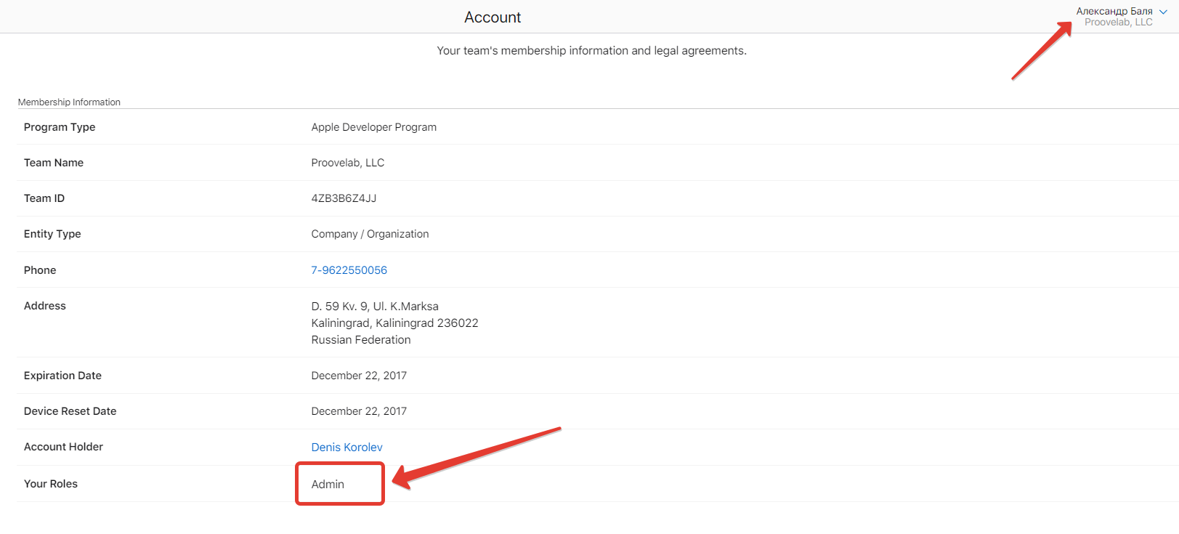Click the Kaliningrad address line
The image size is (1179, 534).
[394, 323]
